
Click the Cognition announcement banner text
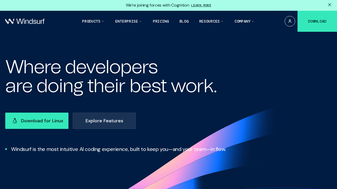157,5
